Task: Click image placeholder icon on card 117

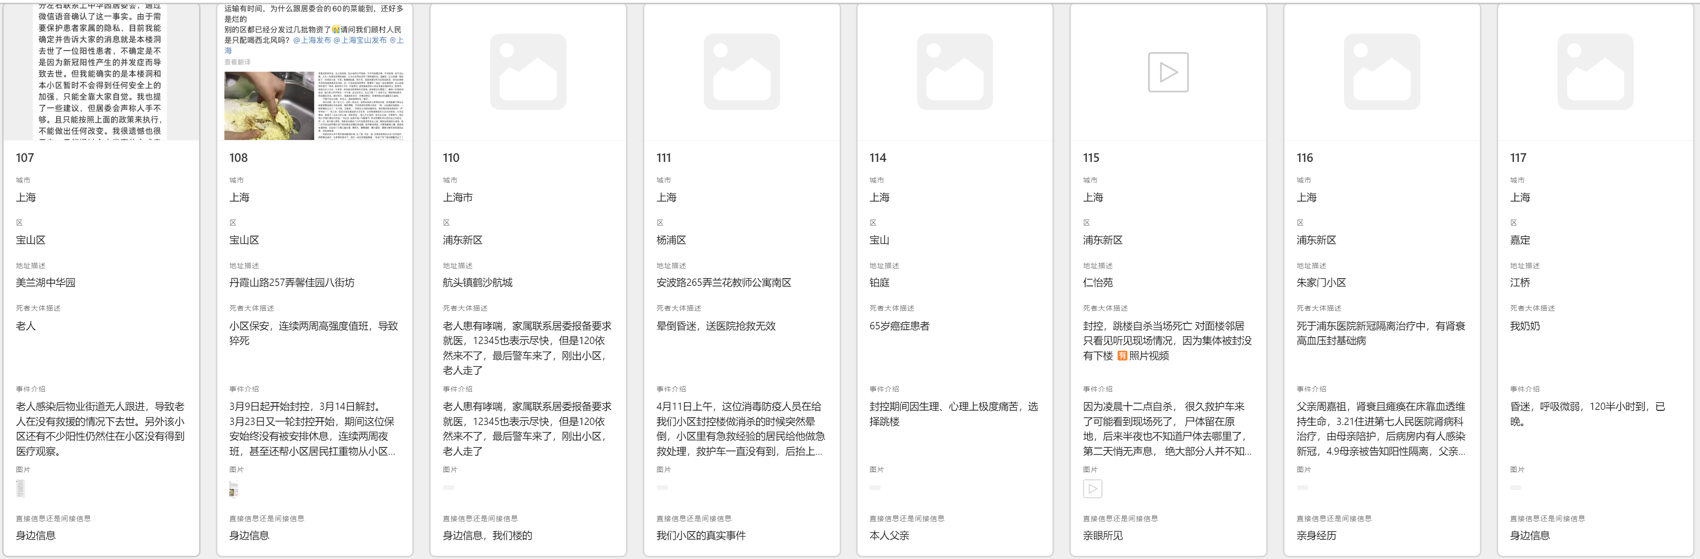Action: click(x=1595, y=72)
